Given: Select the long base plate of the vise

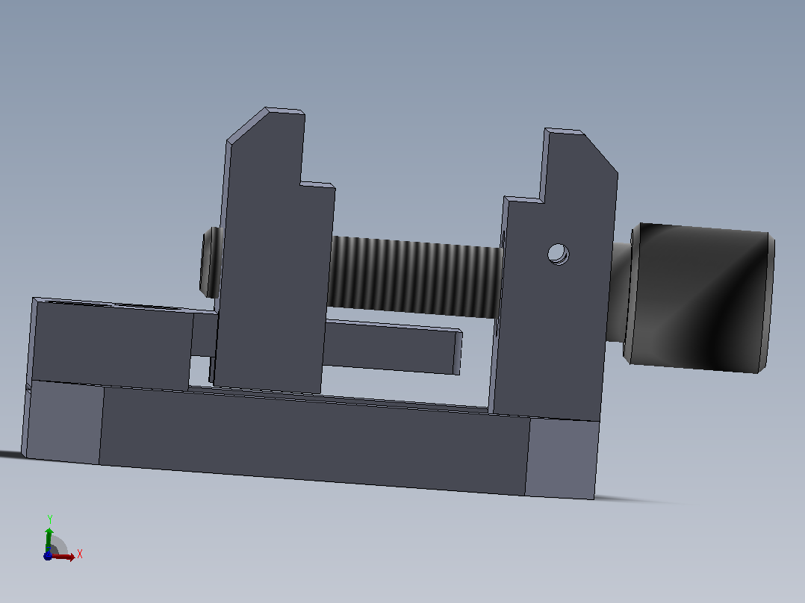Looking at the screenshot, I should [x=311, y=439].
